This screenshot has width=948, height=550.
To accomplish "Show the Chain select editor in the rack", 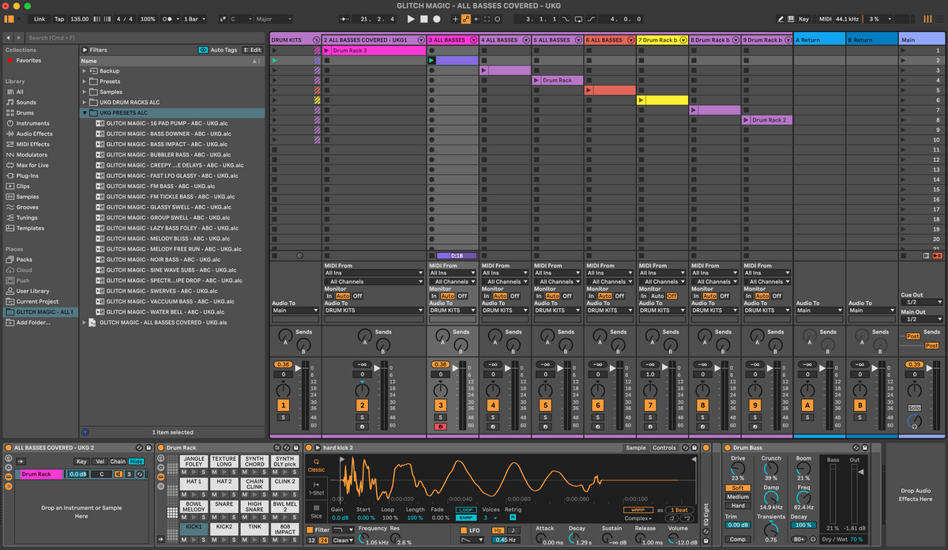I will click(x=118, y=461).
